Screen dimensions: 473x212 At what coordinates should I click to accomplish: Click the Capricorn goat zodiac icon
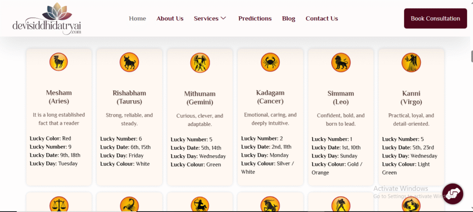click(x=270, y=205)
